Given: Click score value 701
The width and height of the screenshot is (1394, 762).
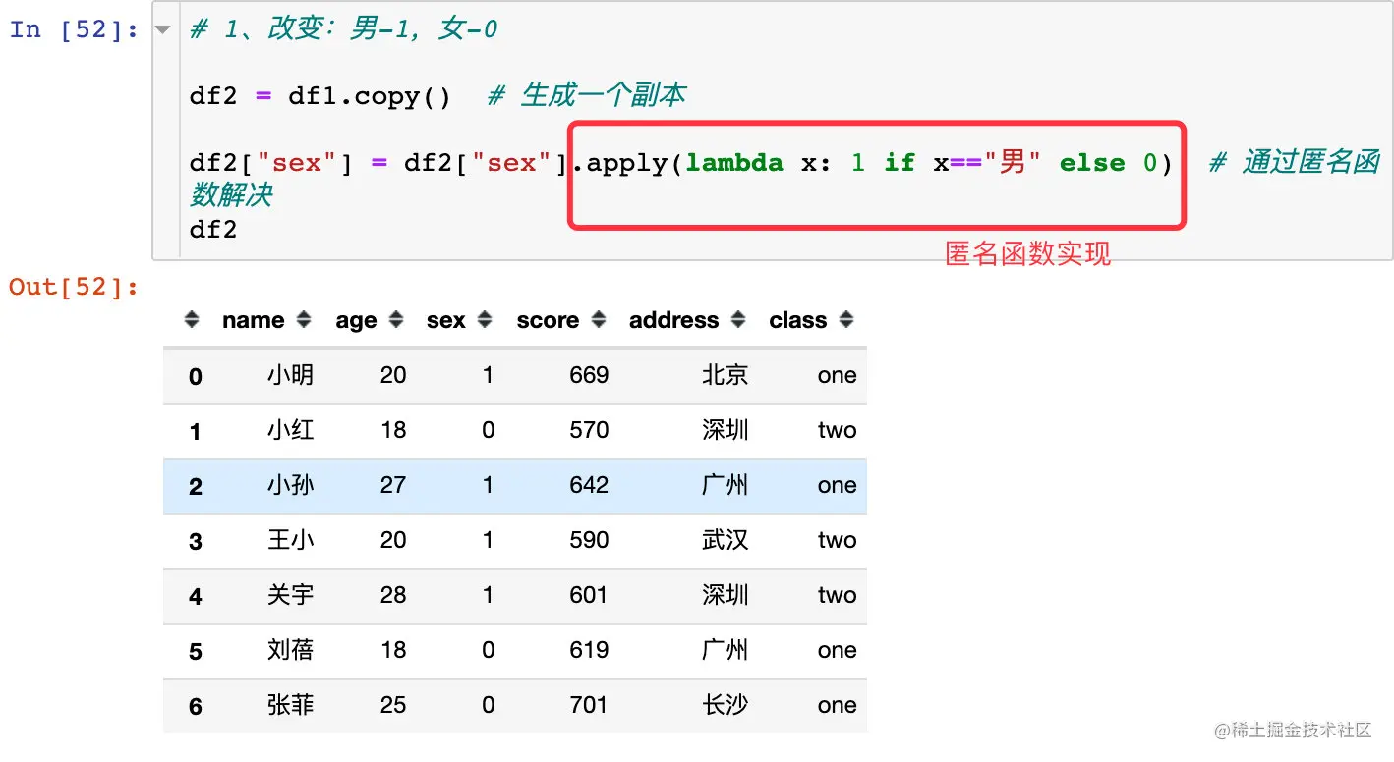Looking at the screenshot, I should 589,705.
